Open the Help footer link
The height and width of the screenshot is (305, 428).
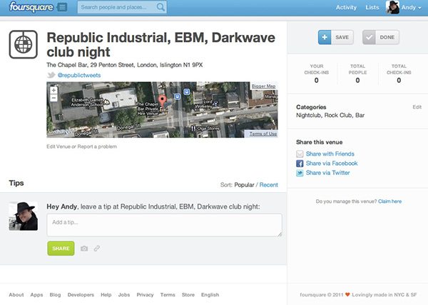click(x=106, y=295)
